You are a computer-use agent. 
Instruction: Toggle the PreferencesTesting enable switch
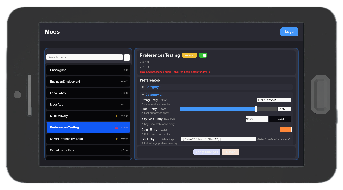pos(203,55)
